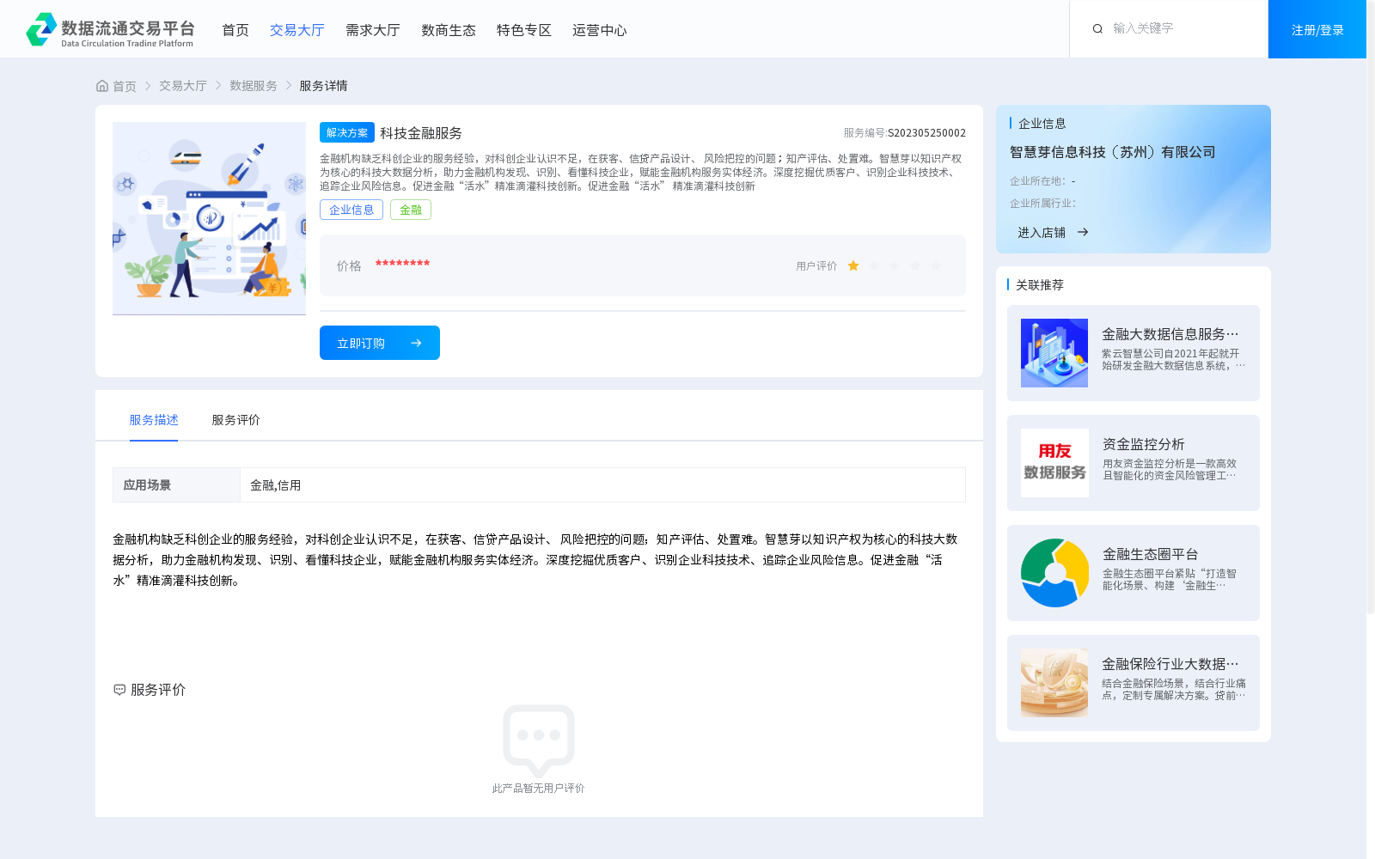This screenshot has width=1375, height=859.
Task: Click the fifth rating star
Action: coord(936,266)
